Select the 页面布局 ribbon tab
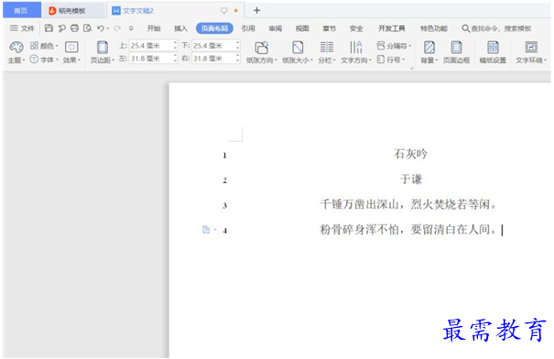 pyautogui.click(x=214, y=28)
